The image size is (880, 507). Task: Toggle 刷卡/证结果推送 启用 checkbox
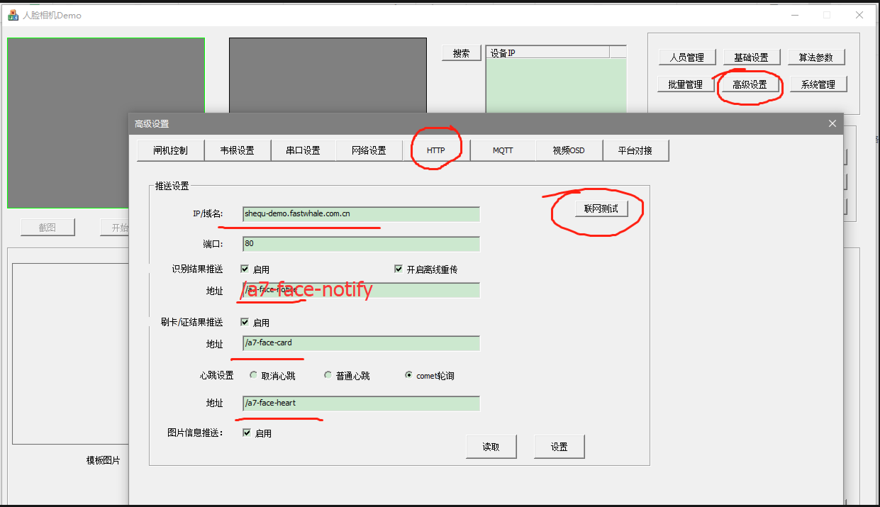[x=245, y=323]
